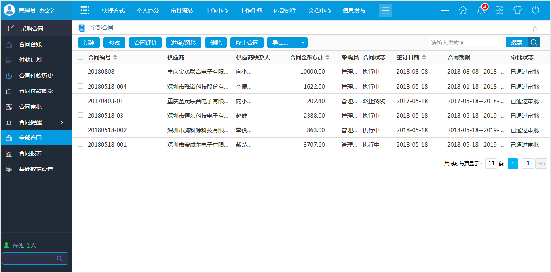Click the power/logout icon top right
551x273 pixels.
point(536,10)
